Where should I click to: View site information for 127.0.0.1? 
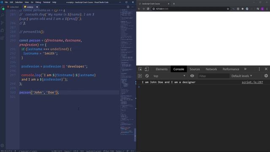[x=154, y=9]
